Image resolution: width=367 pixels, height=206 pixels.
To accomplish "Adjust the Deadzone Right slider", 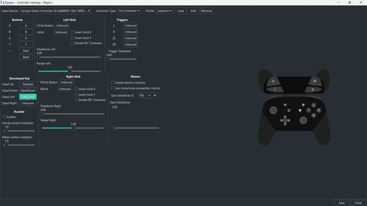I will 73,114.
